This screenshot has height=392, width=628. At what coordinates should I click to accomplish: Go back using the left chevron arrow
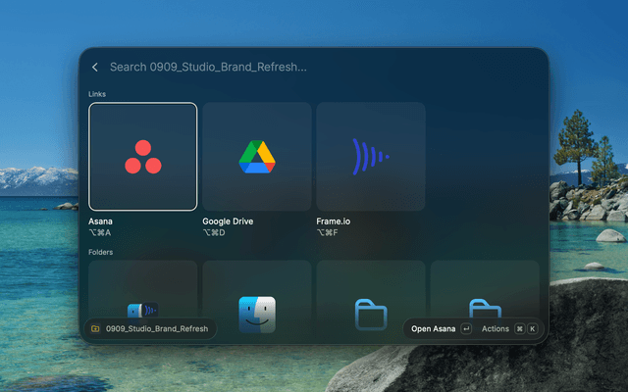coord(95,68)
